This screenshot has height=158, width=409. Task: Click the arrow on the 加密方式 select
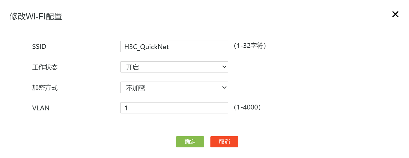pos(224,87)
